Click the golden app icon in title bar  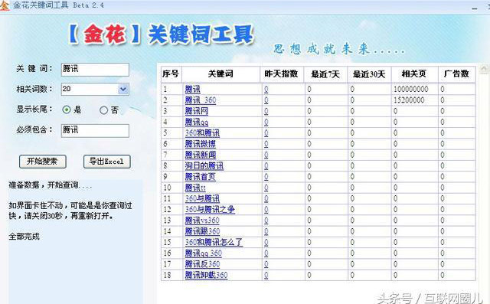coord(5,5)
